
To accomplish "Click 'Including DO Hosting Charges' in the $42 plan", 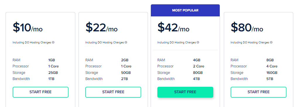I will click(x=176, y=43).
